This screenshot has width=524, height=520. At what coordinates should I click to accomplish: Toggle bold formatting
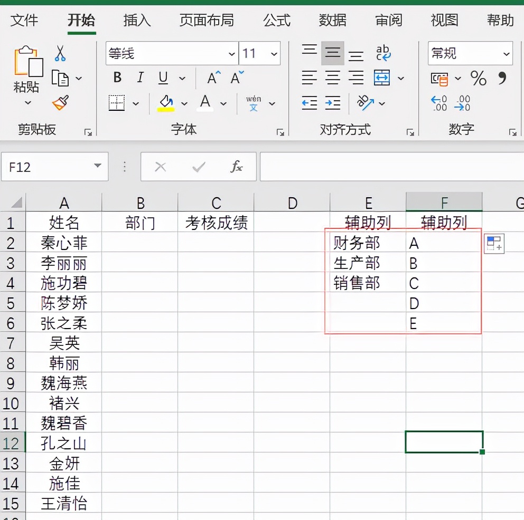tap(117, 78)
